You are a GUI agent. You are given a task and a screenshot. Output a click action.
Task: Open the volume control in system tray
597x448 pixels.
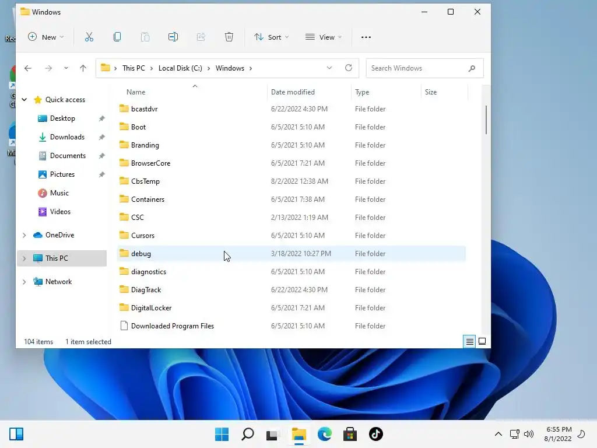528,434
